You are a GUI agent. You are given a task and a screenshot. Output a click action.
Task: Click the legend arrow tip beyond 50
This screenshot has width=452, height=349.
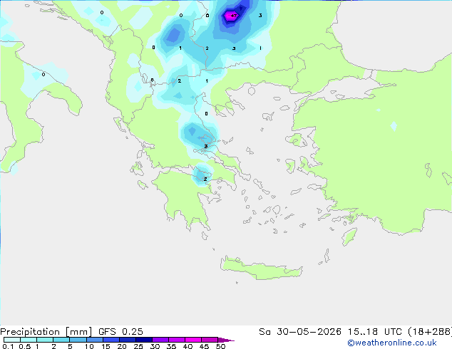(226, 340)
